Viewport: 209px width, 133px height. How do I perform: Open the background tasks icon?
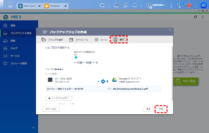tap(116, 6)
